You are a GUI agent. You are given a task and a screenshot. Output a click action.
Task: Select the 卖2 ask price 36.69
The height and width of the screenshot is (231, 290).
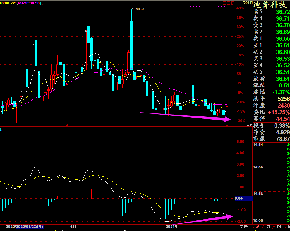(283, 32)
